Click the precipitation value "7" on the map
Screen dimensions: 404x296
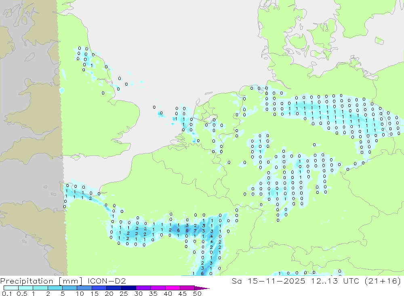tap(195, 231)
